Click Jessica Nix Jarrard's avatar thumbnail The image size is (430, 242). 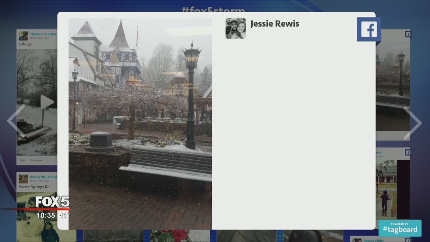(x=23, y=179)
